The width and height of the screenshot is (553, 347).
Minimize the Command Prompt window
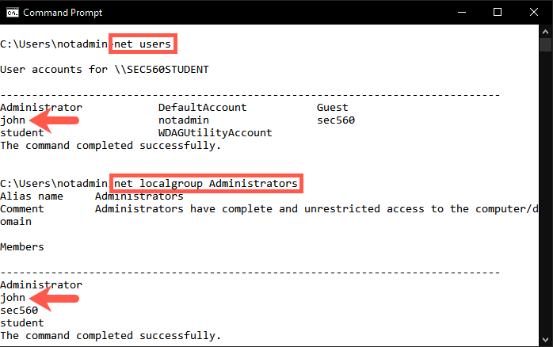click(x=461, y=12)
